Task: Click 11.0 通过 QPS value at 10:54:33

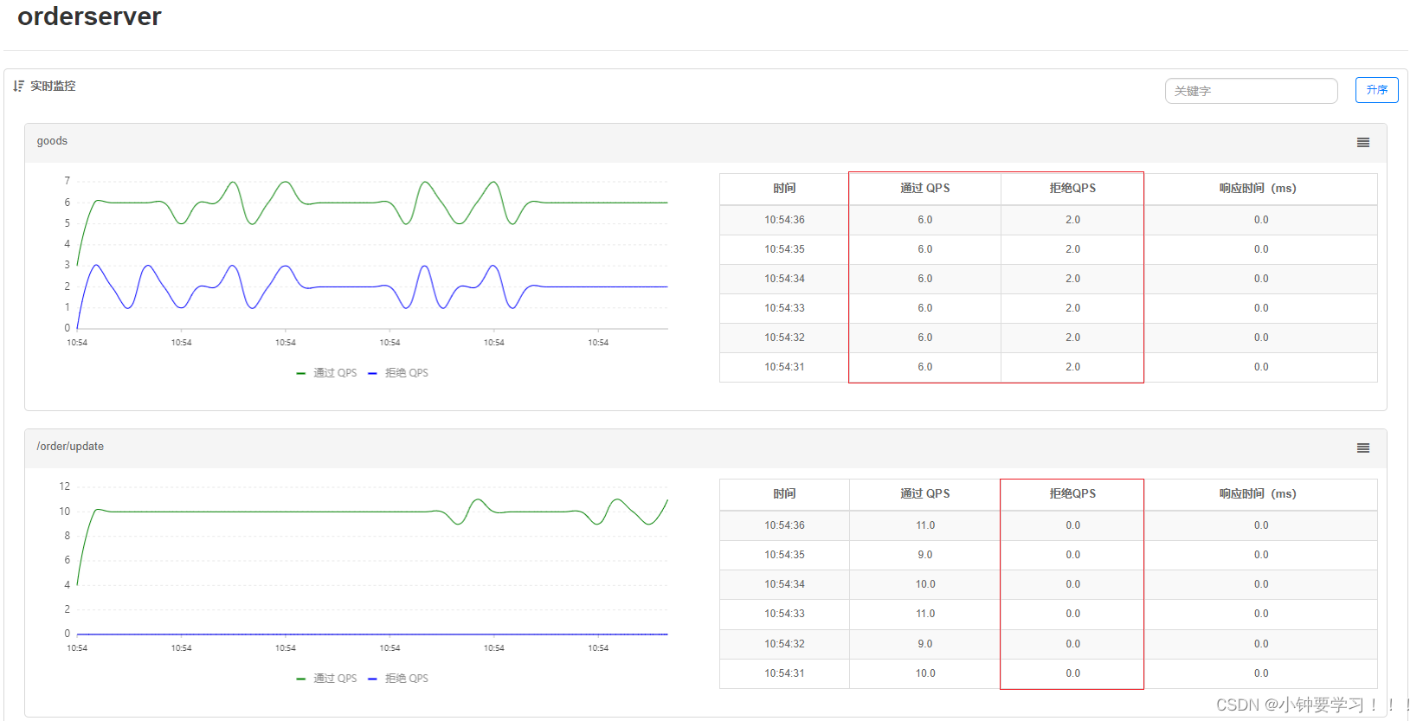Action: click(x=925, y=614)
